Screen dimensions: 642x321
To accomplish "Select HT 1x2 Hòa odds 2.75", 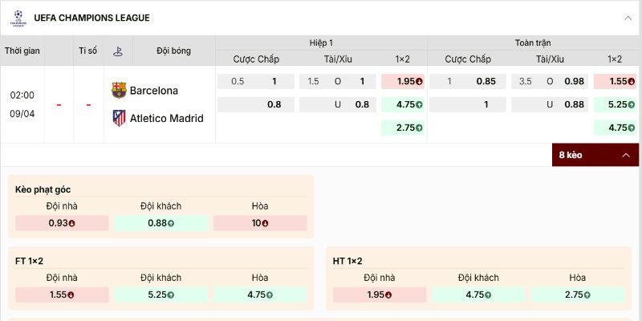I will point(578,295).
